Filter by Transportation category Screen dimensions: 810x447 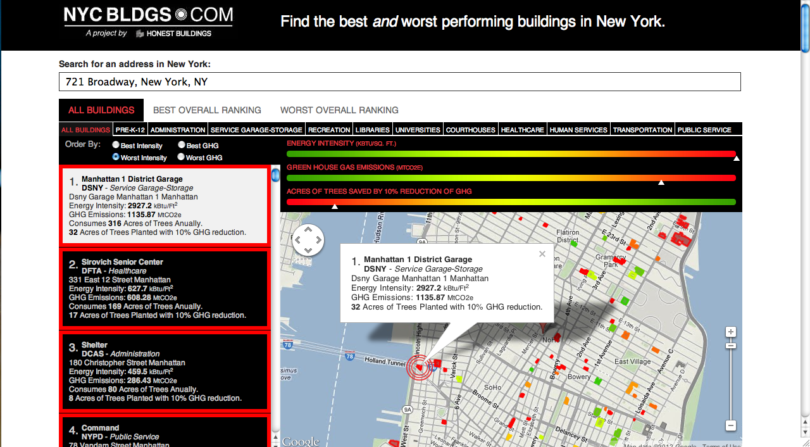(x=642, y=130)
